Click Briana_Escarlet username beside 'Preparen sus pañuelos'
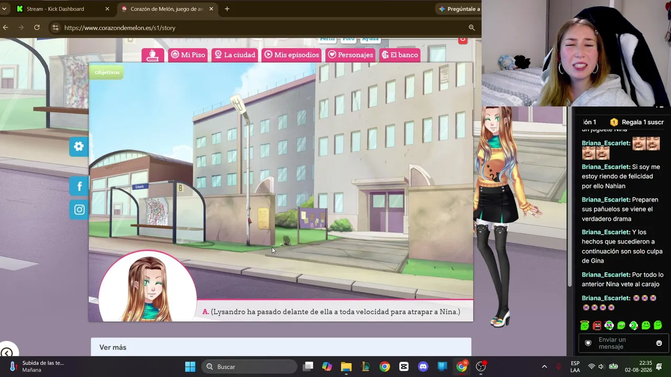Screen dimensions: 671x377 pos(605,199)
